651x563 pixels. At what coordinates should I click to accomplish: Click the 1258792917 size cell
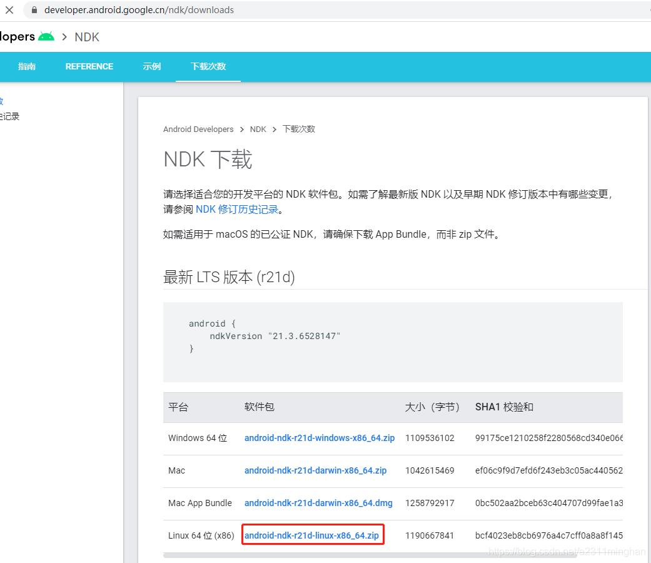point(430,503)
